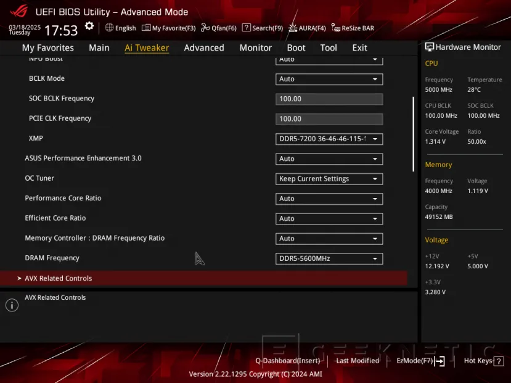Open the Exit tab
The height and width of the screenshot is (383, 511).
pos(360,48)
